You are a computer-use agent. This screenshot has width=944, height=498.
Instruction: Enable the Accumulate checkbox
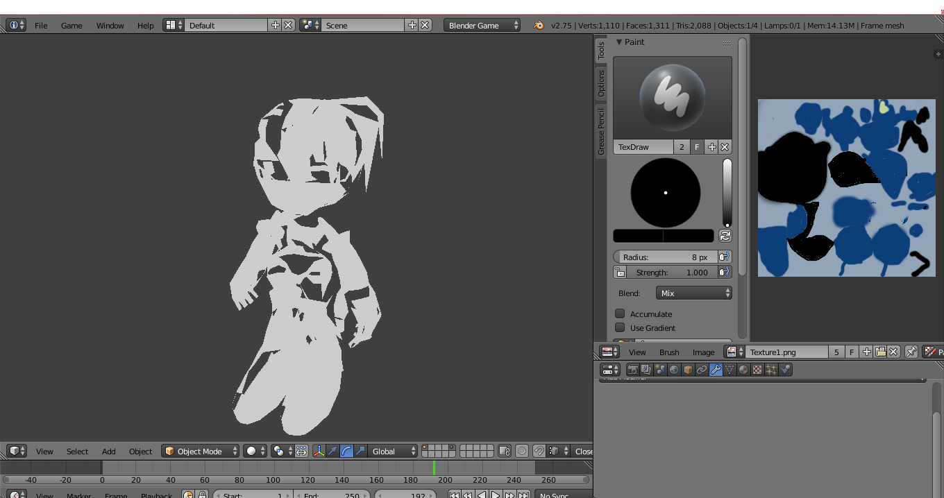click(620, 314)
